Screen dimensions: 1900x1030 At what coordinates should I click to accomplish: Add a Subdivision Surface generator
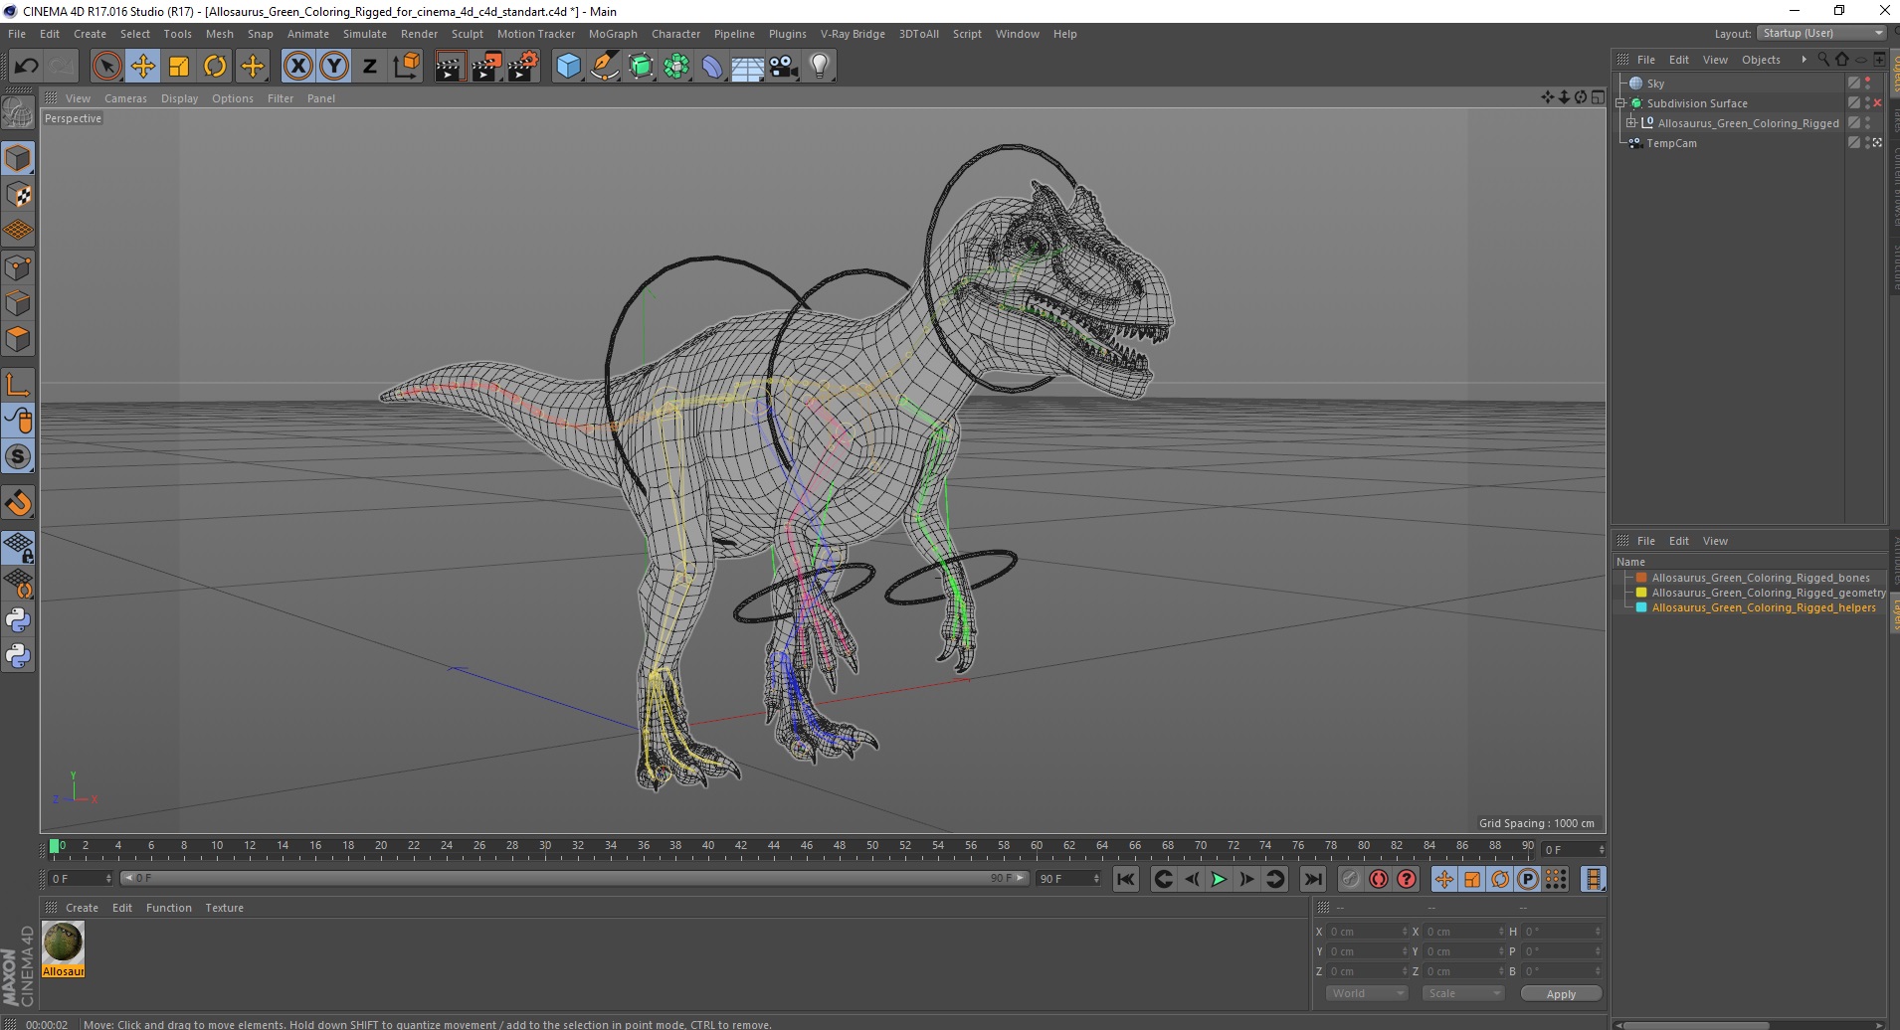(642, 67)
